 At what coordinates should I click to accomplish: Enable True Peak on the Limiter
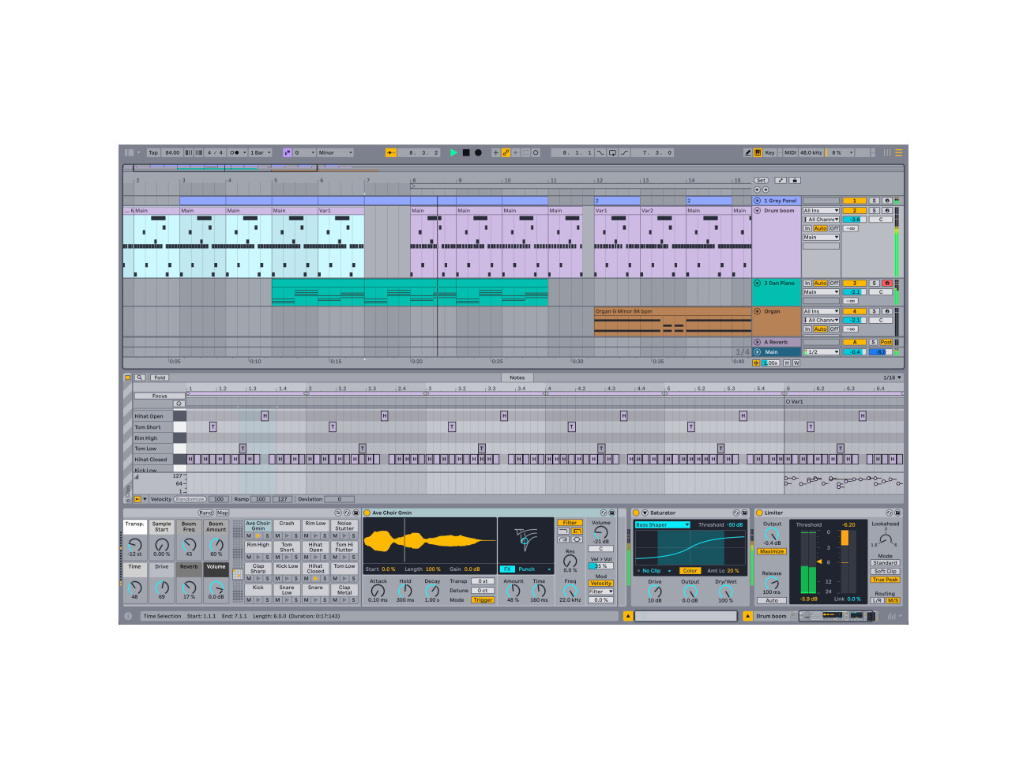coord(886,580)
